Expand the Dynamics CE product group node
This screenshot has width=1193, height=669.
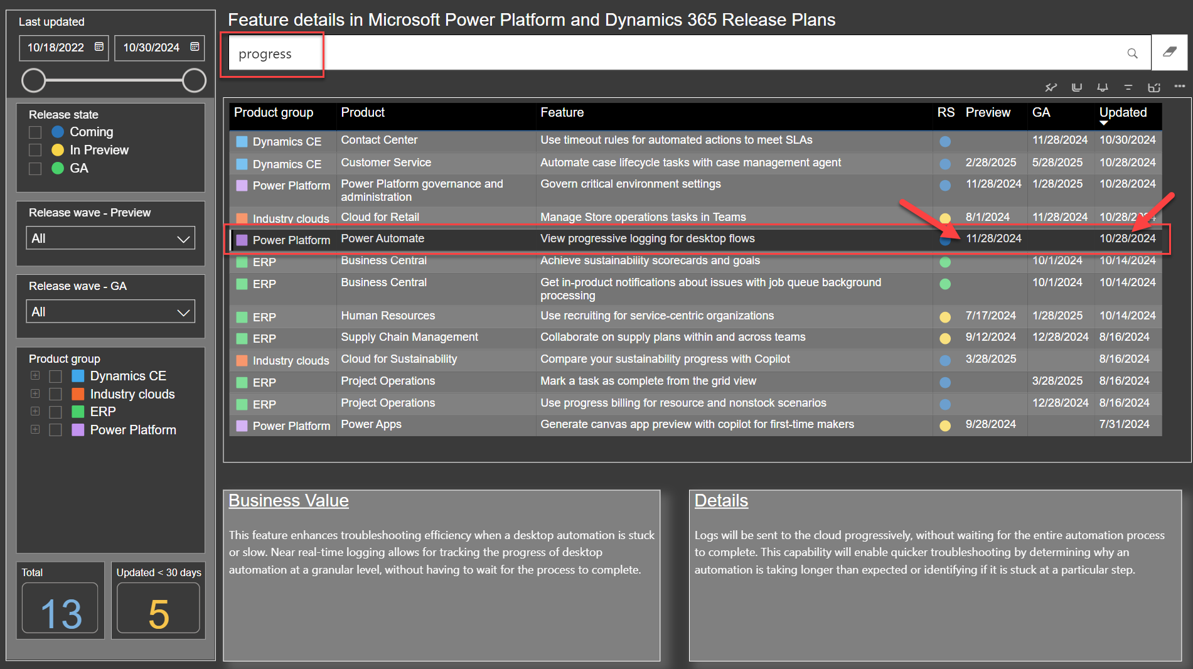point(35,375)
